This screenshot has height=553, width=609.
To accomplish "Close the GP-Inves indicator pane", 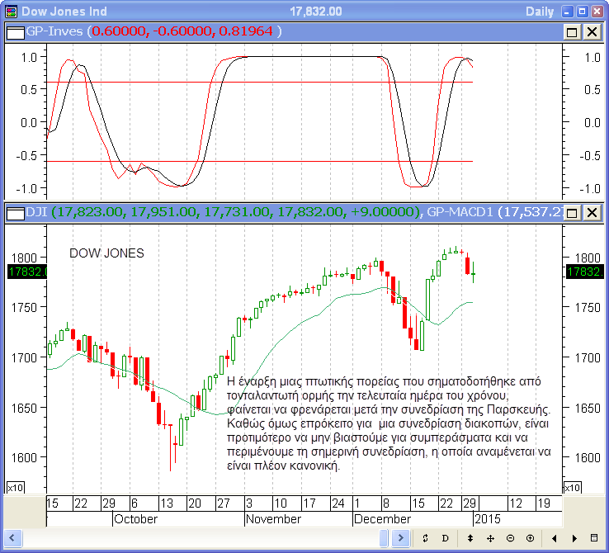I will coord(592,32).
